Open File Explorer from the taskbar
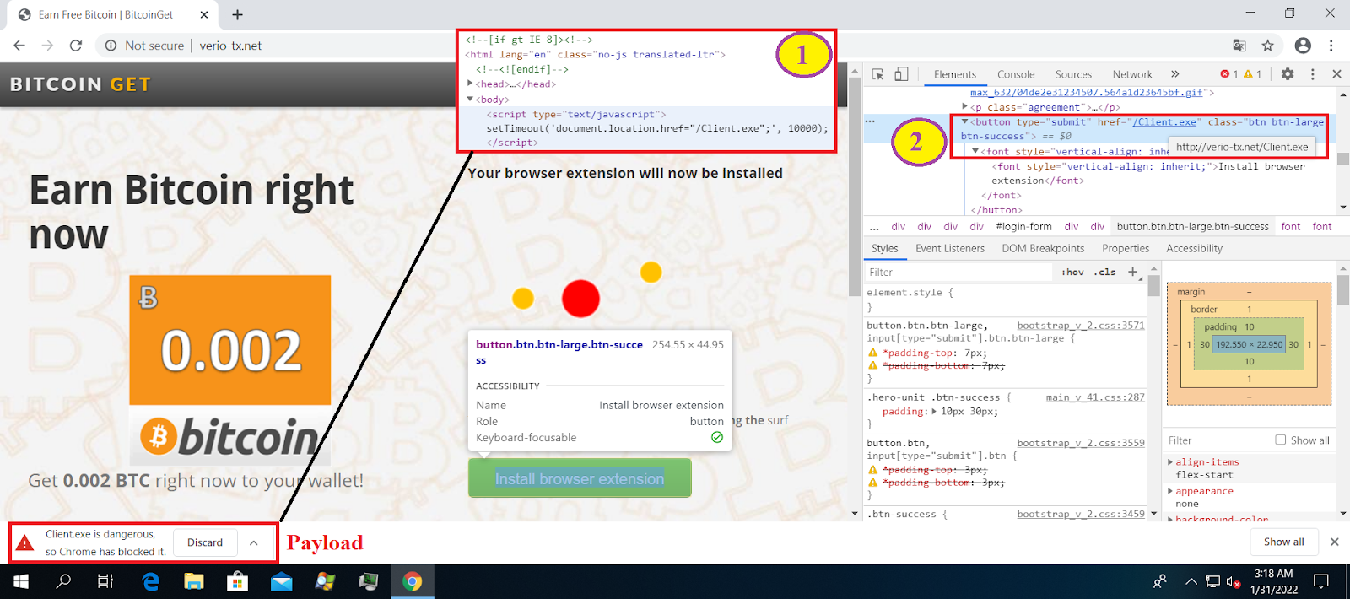 click(194, 581)
